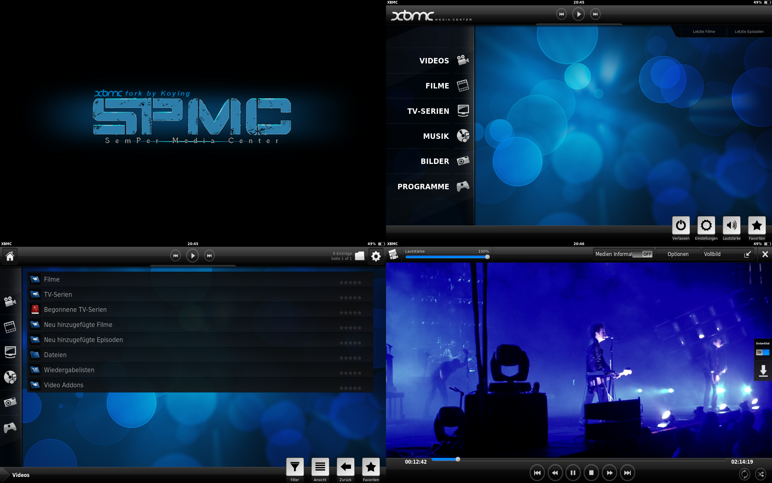Click the Lautstärke speaker icon
The height and width of the screenshot is (483, 772).
(732, 225)
